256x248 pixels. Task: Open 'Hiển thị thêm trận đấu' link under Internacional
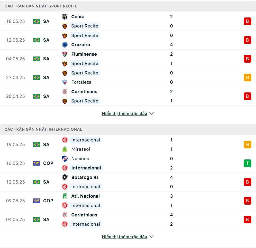tap(124, 237)
